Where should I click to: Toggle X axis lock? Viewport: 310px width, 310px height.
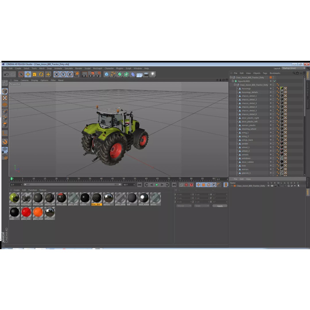coord(57,74)
